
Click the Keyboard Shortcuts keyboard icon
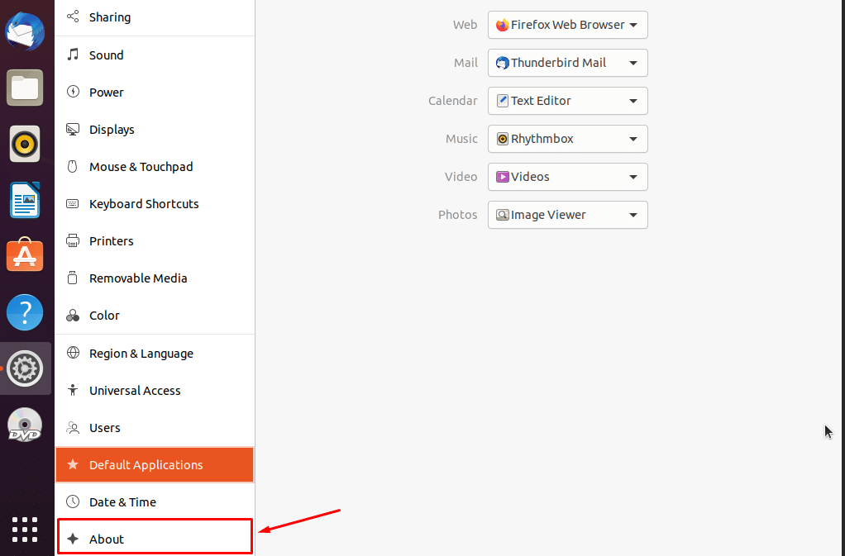pos(73,203)
